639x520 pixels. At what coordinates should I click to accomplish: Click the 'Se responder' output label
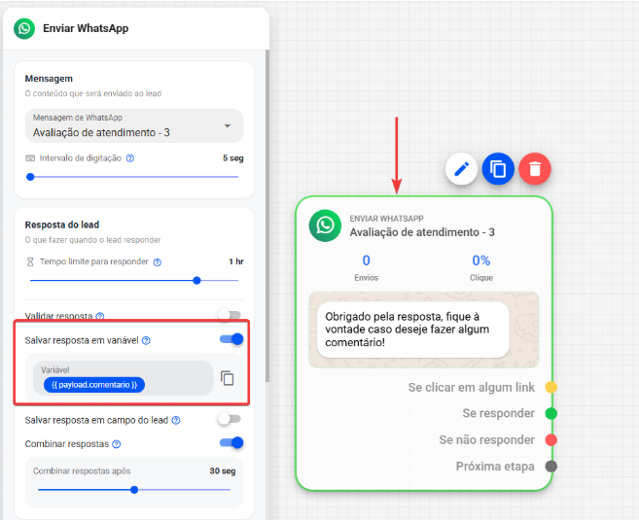tap(498, 413)
